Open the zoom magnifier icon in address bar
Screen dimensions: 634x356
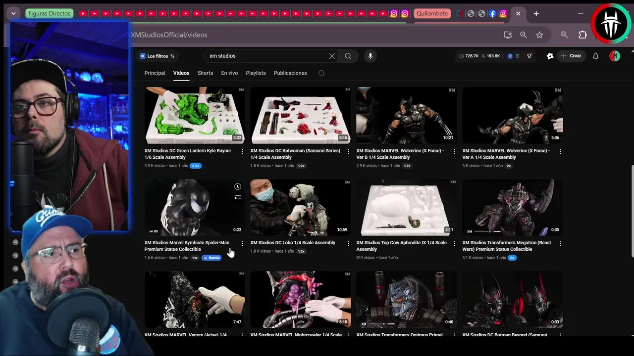click(x=524, y=35)
